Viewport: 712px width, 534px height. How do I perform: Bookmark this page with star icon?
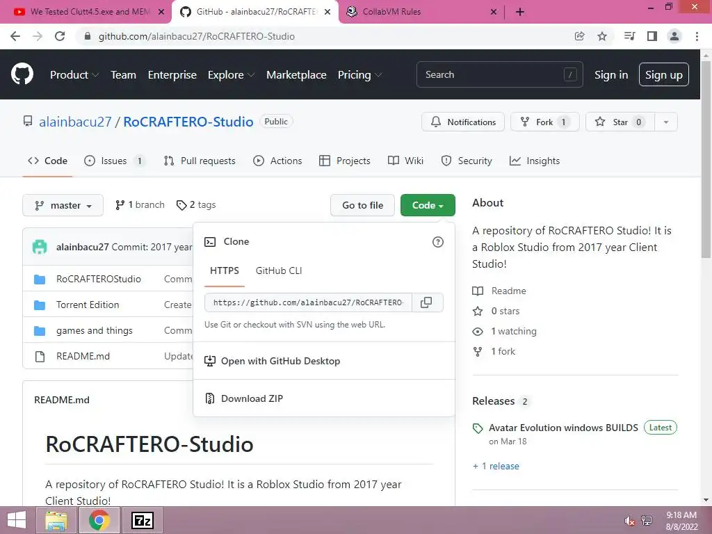(x=601, y=36)
